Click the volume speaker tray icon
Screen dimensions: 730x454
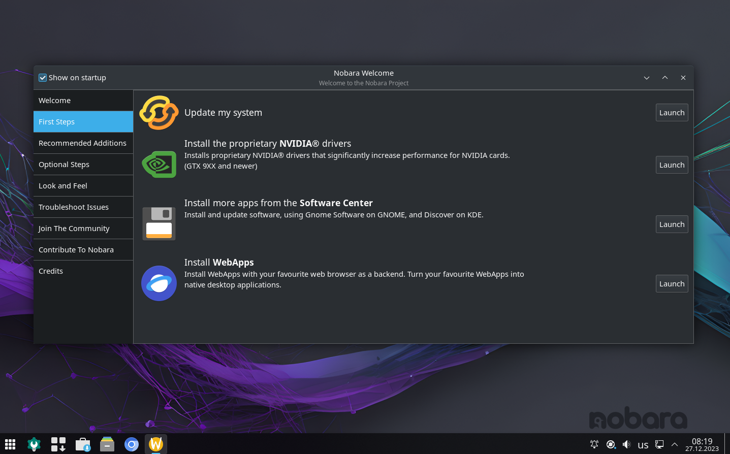coord(627,444)
